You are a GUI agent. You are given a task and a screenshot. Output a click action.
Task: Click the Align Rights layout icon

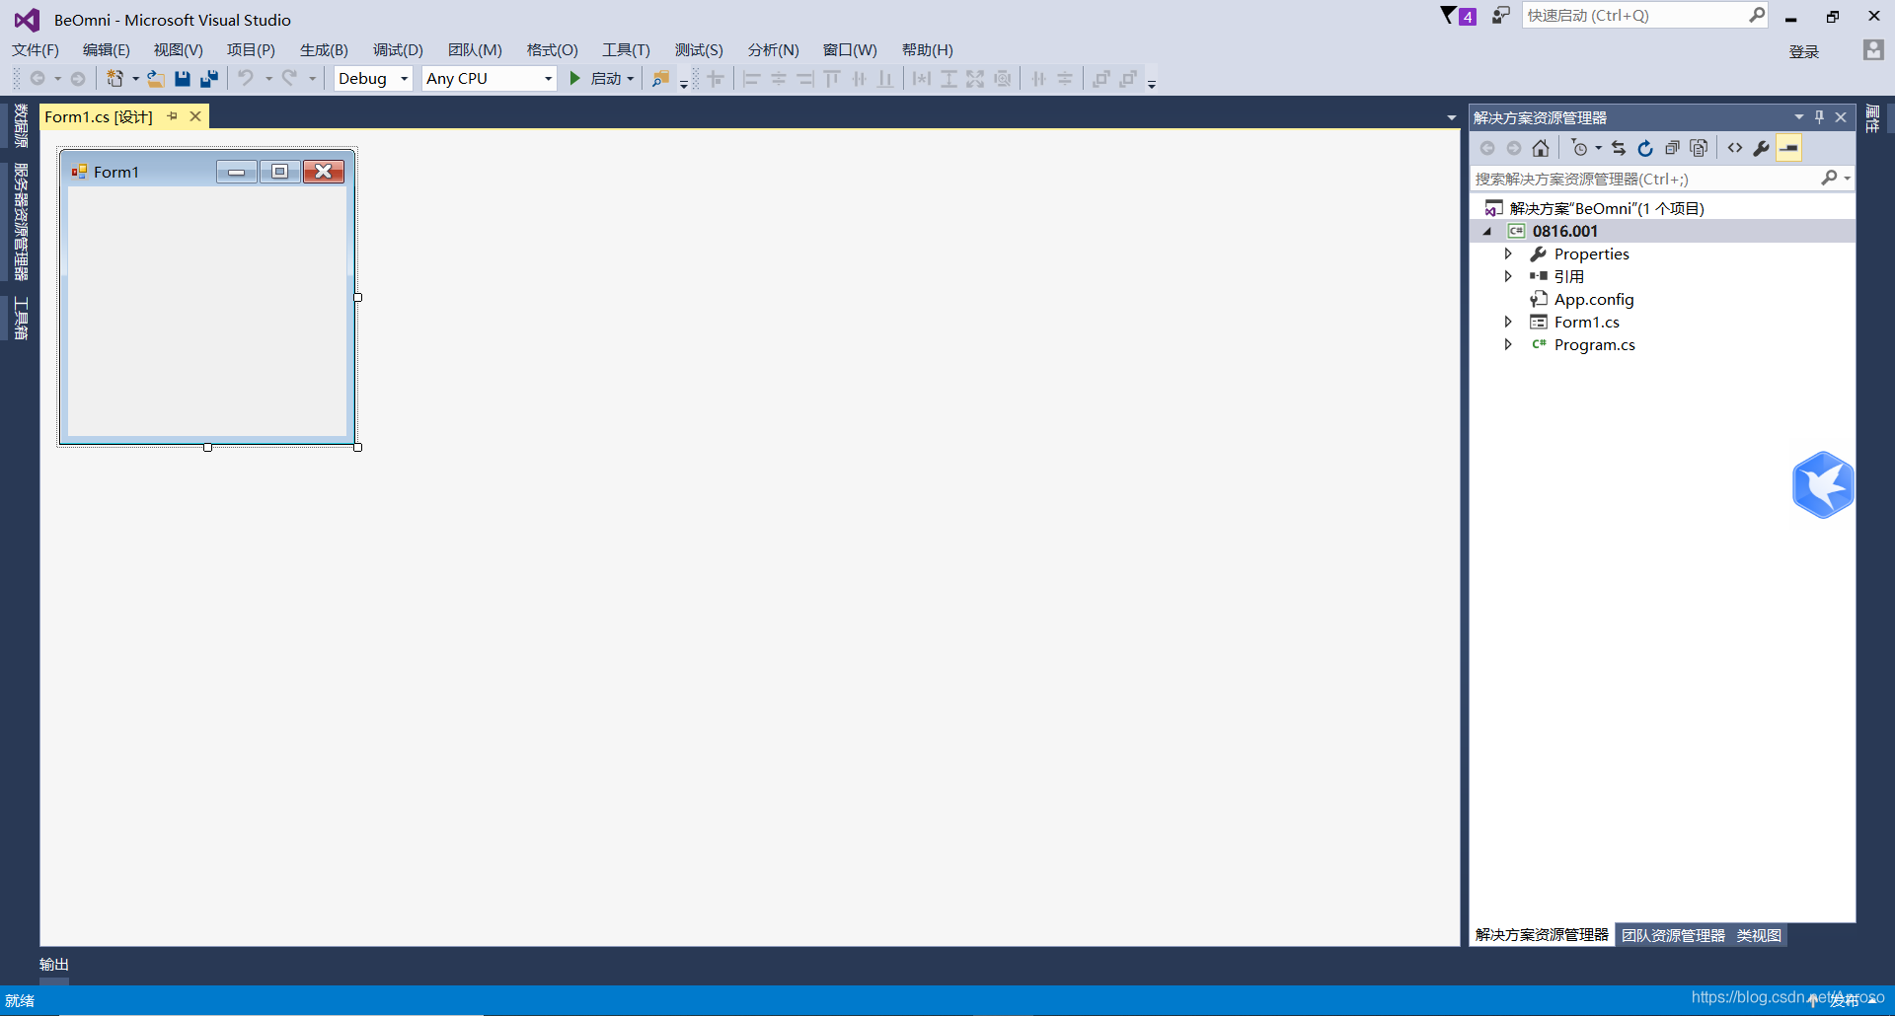[805, 79]
